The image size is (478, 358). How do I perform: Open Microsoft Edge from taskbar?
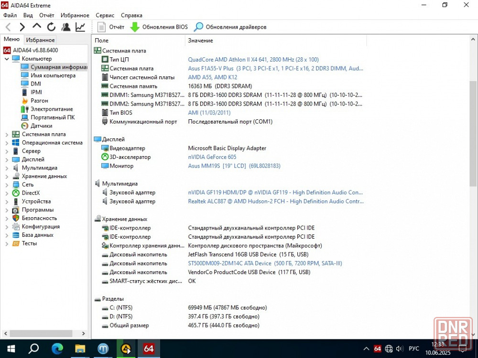[x=57, y=348]
